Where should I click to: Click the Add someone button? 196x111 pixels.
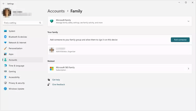tap(180, 40)
